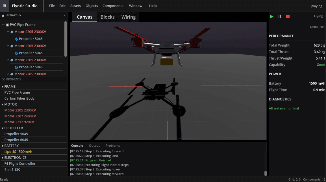Select second Motor 2205 2300KV in hierarchy
The height and width of the screenshot is (182, 326).
tap(30, 46)
